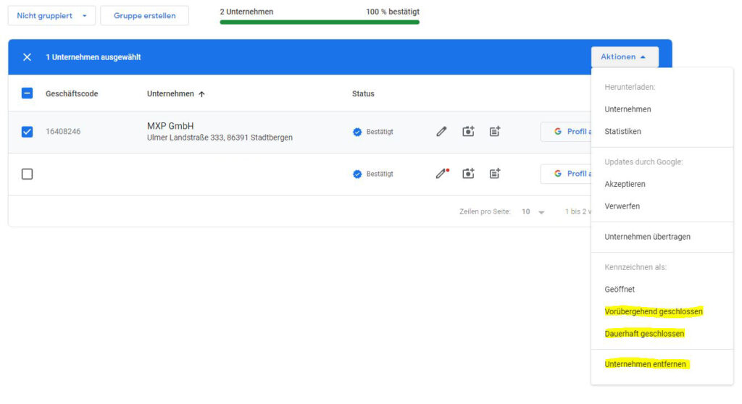The width and height of the screenshot is (742, 404).
Task: Sort by Unternehmen column arrow
Action: (201, 94)
